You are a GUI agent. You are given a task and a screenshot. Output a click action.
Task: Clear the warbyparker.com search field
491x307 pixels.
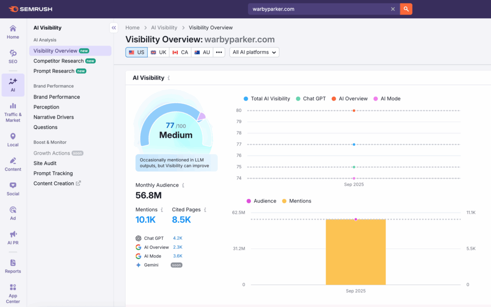tap(393, 9)
